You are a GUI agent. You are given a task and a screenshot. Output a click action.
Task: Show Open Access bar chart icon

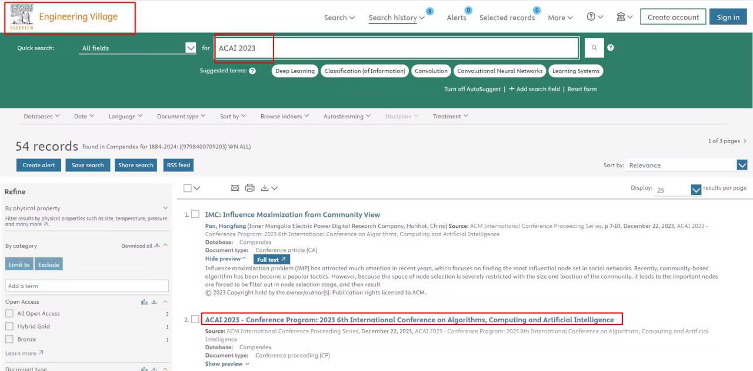click(144, 302)
